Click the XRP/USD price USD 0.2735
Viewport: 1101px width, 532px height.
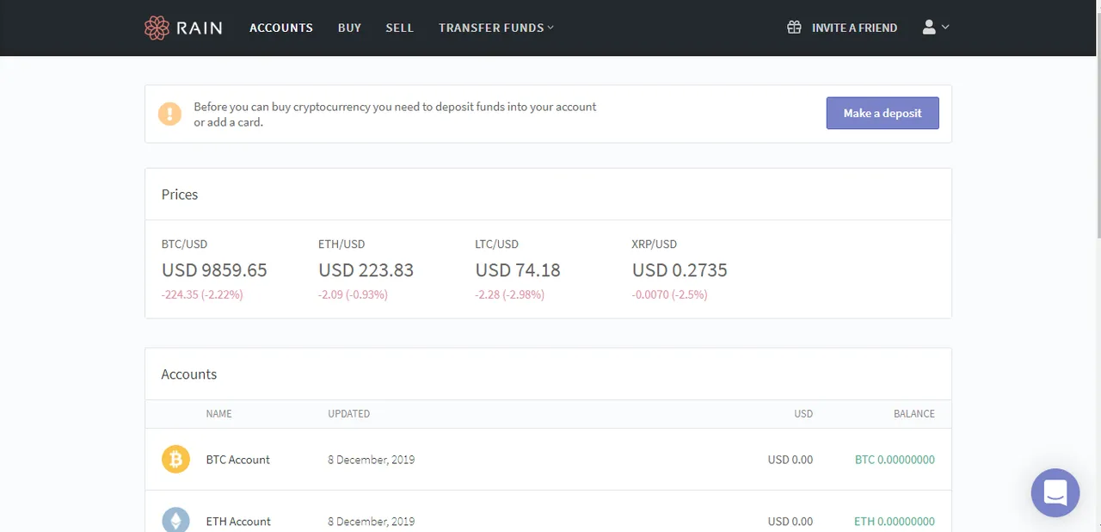pyautogui.click(x=680, y=270)
